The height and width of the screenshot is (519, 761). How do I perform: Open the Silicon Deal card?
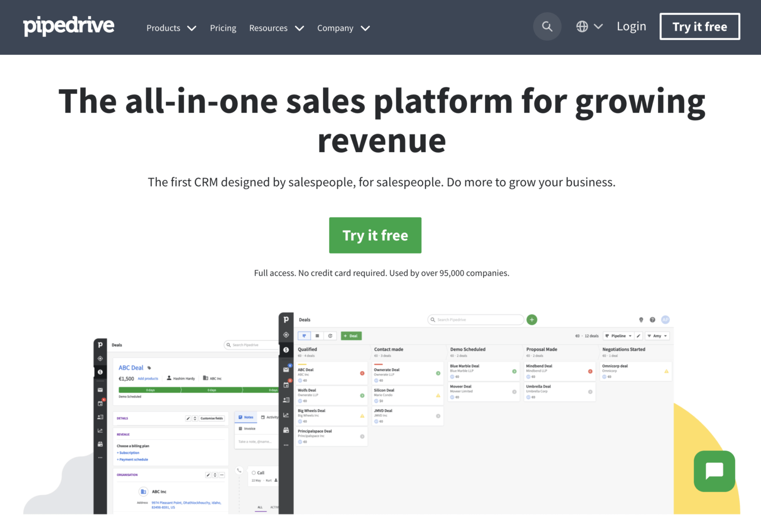408,395
